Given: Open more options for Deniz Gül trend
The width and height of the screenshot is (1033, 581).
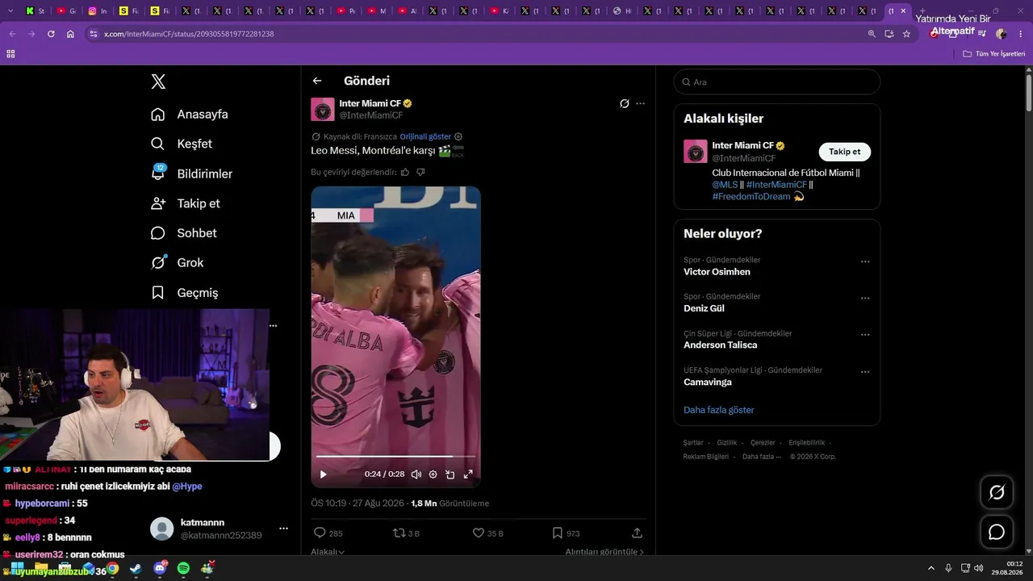Looking at the screenshot, I should pyautogui.click(x=865, y=299).
